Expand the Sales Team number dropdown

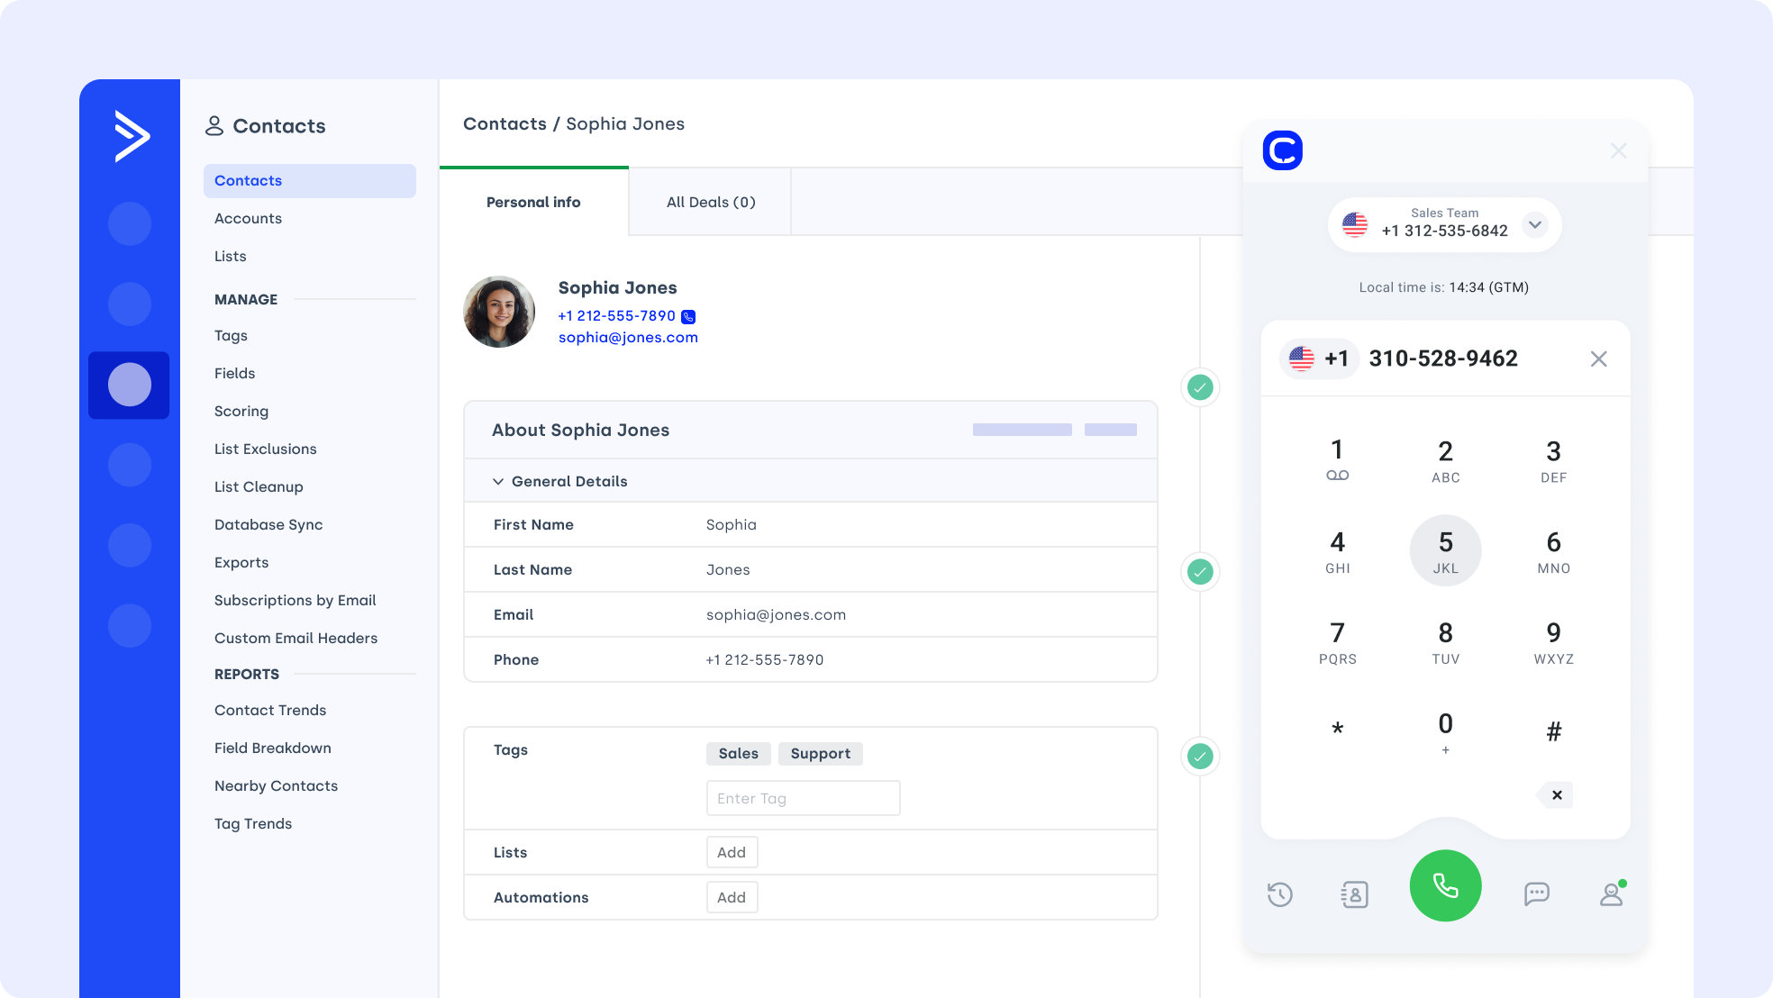(1535, 224)
